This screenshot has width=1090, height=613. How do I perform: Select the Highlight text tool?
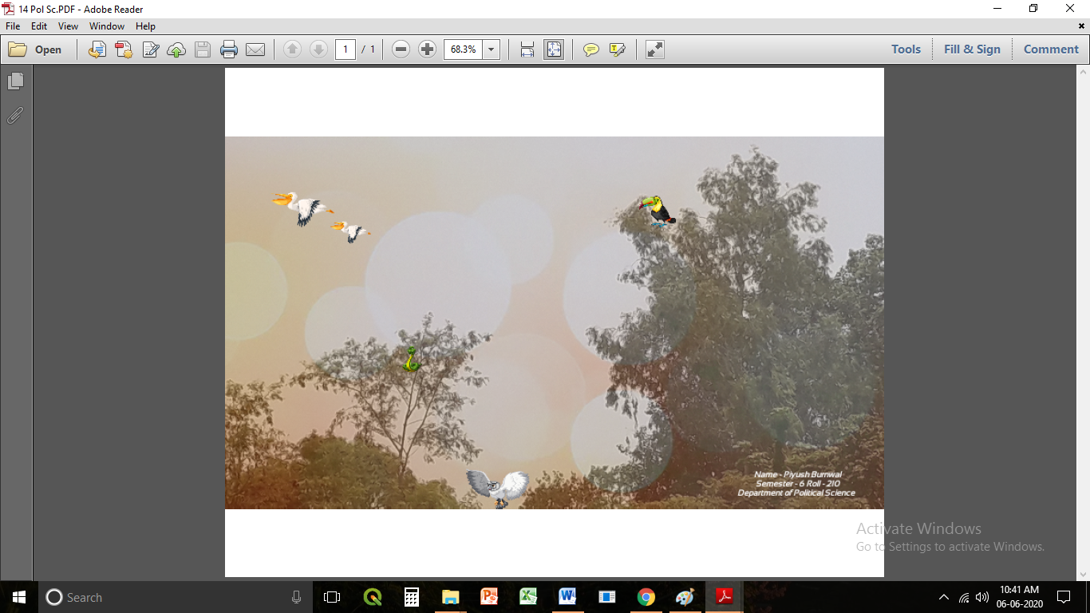[x=617, y=49]
